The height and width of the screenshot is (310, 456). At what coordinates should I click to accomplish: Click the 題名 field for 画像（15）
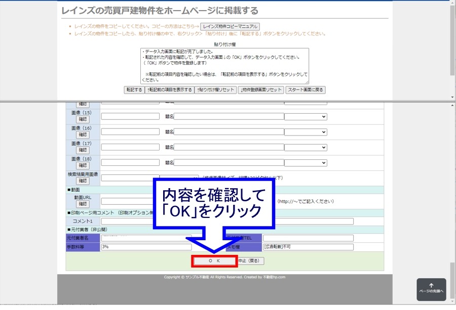229,116
